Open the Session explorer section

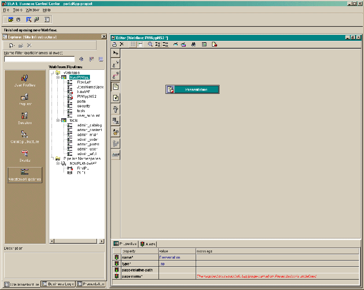point(24,118)
